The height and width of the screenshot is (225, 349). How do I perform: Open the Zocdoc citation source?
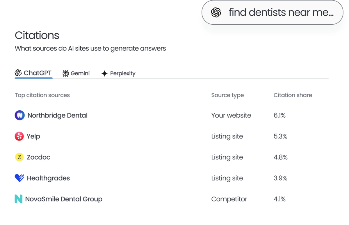pos(38,157)
